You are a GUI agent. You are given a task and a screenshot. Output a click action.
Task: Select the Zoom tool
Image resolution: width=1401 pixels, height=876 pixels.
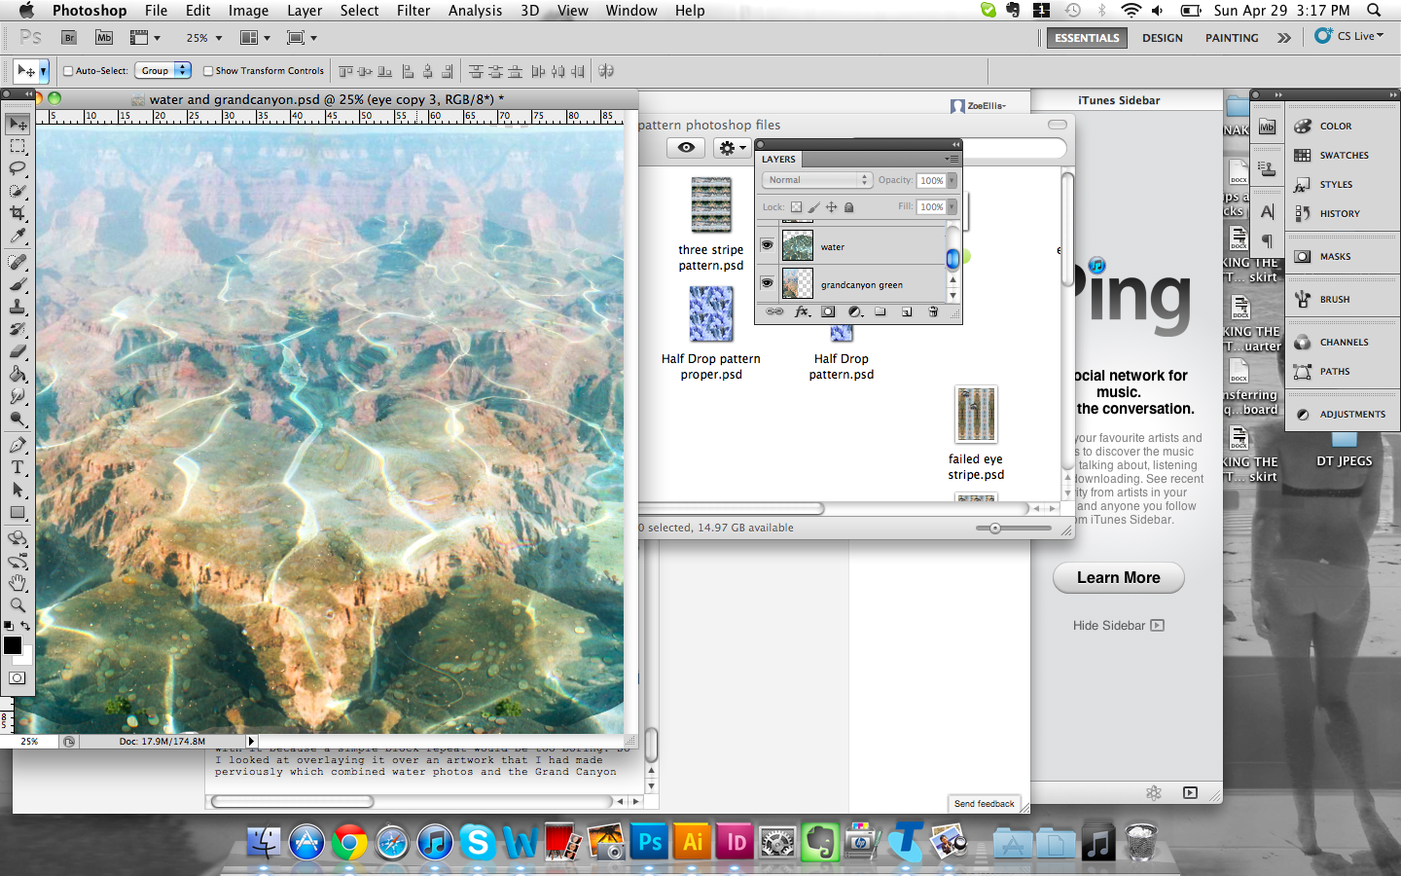[17, 605]
